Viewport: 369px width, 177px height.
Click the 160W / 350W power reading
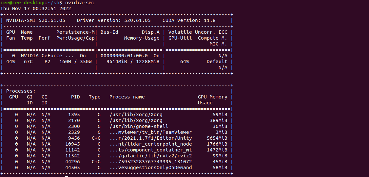click(x=75, y=62)
